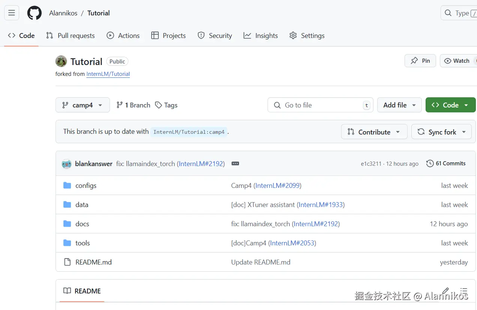Click the README.md file icon
This screenshot has width=477, height=310.
click(x=67, y=262)
